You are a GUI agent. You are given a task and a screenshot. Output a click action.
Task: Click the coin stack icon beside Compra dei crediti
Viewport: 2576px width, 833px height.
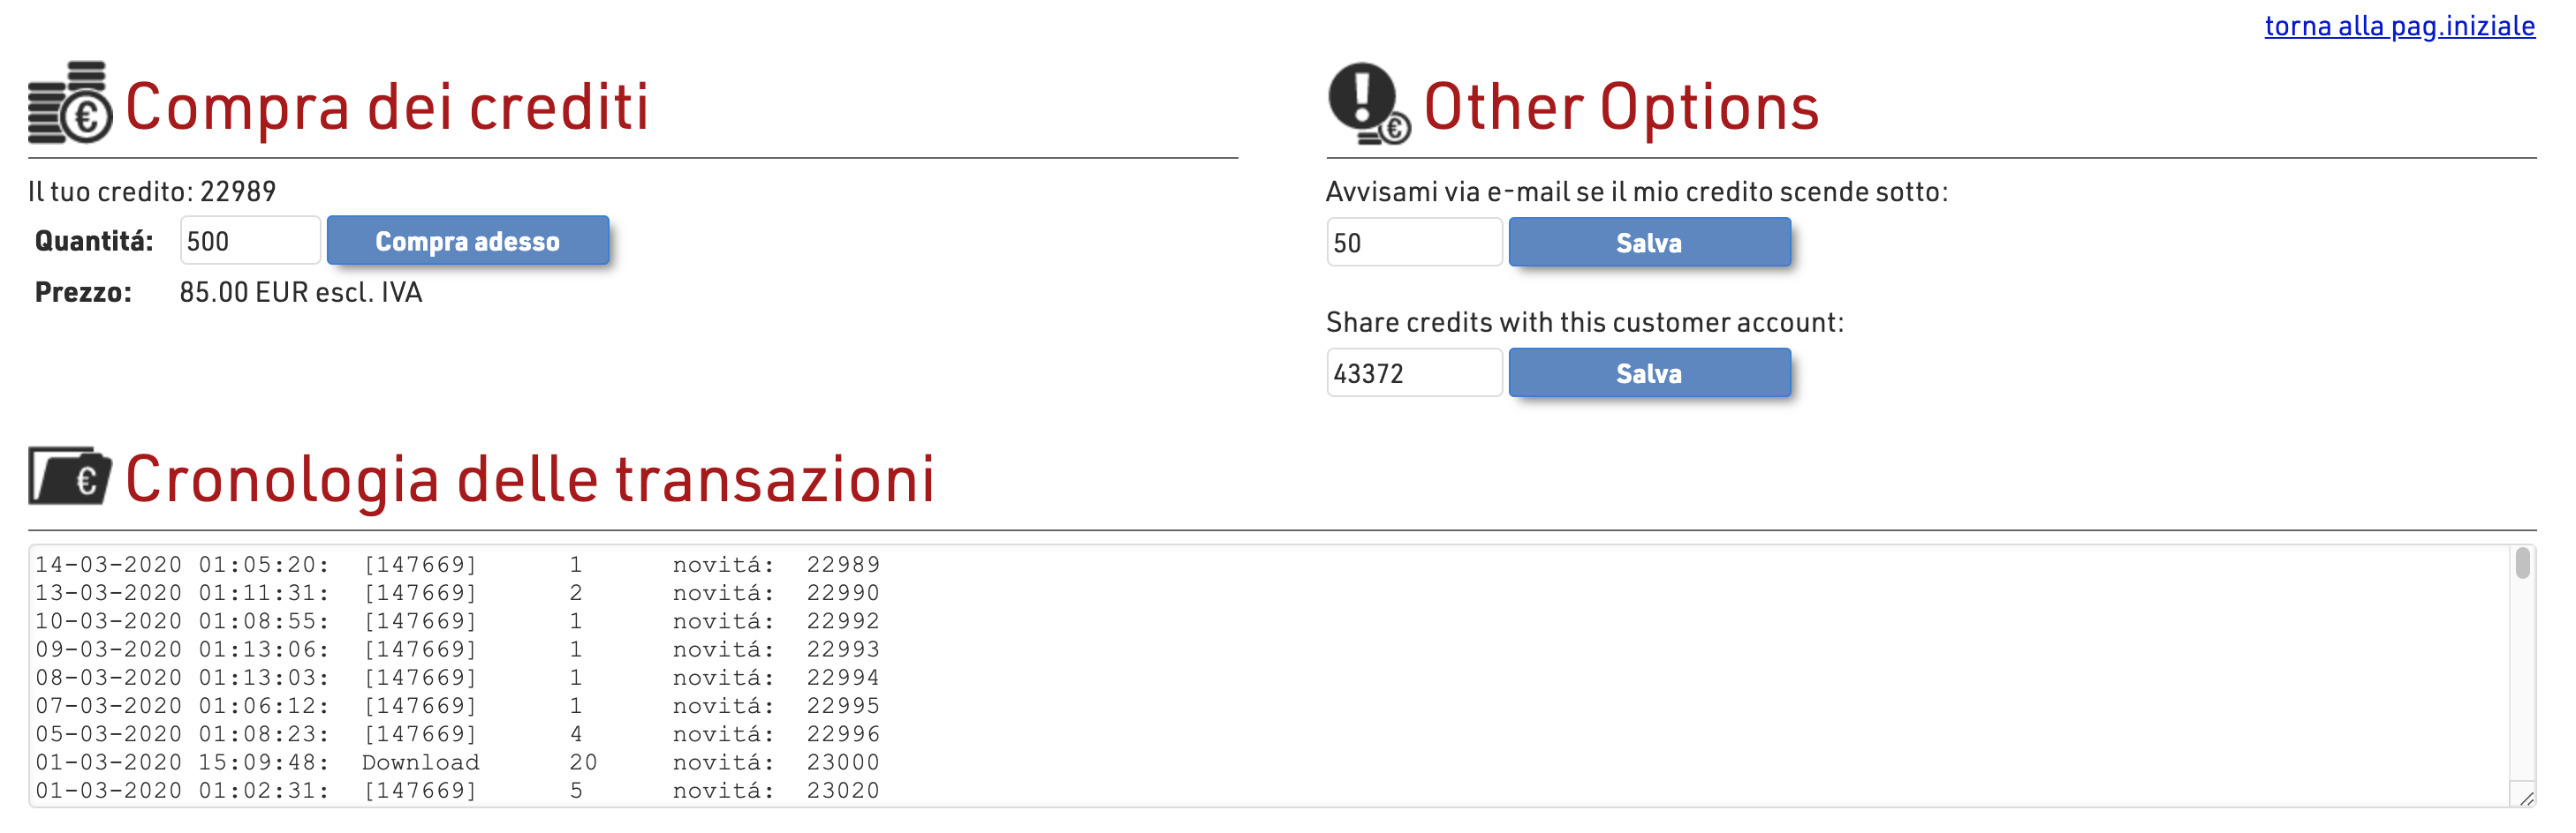pos(70,103)
